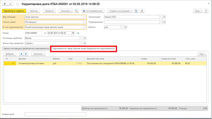
Task: Select the Курс cell 1,0000
Action: tap(75, 63)
